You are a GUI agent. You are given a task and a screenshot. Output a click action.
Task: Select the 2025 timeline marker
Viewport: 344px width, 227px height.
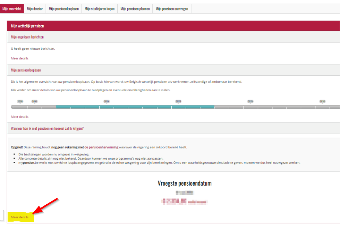click(x=250, y=102)
